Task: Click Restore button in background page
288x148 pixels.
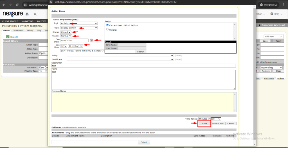Action: (265, 71)
